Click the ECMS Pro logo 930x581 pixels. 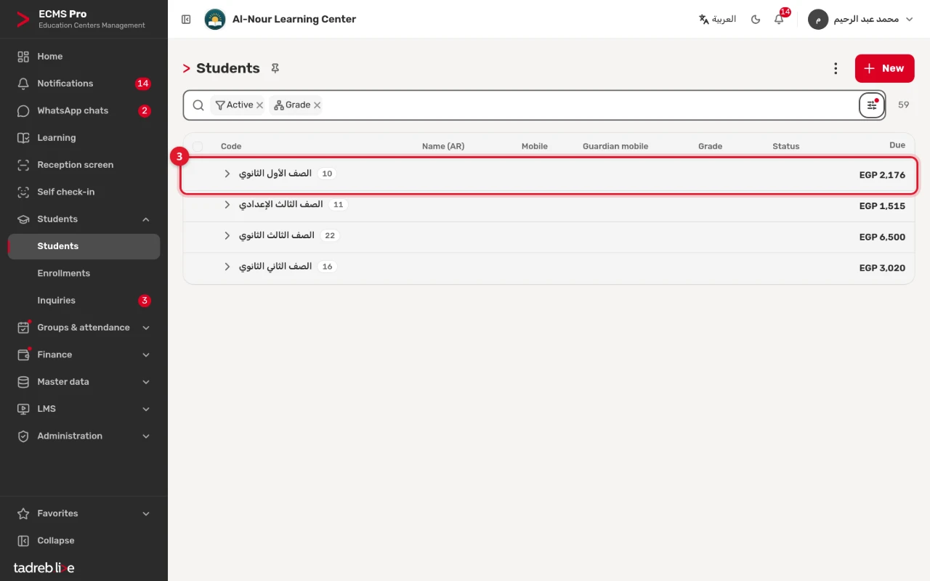tap(23, 20)
